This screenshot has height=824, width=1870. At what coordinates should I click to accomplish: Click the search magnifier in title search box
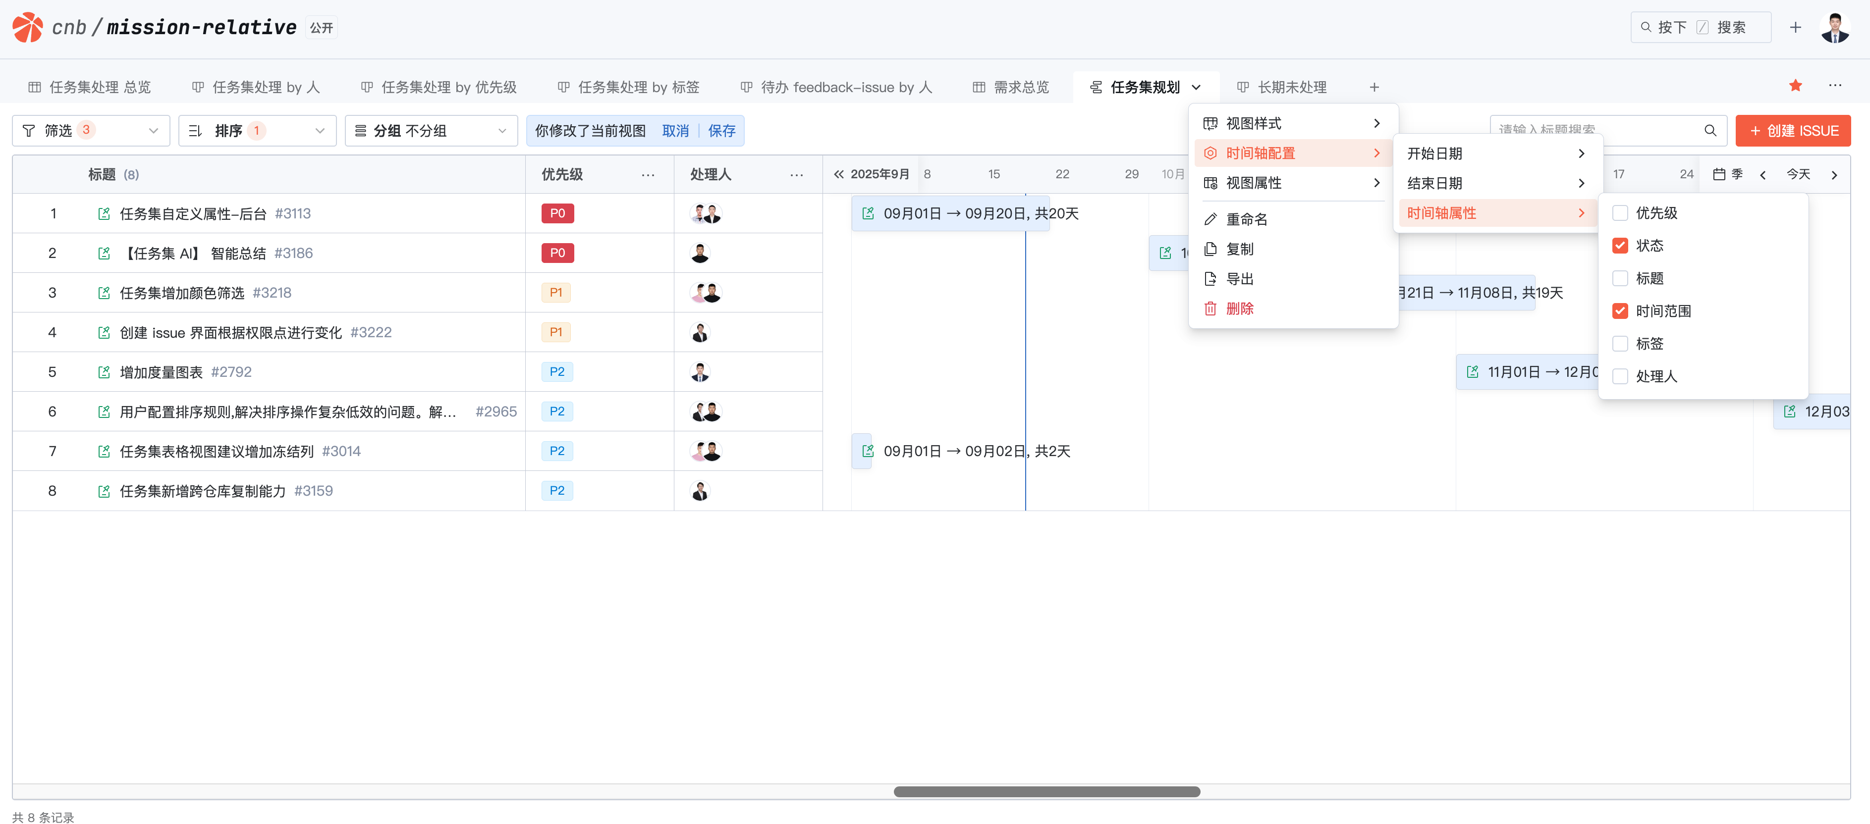point(1709,131)
